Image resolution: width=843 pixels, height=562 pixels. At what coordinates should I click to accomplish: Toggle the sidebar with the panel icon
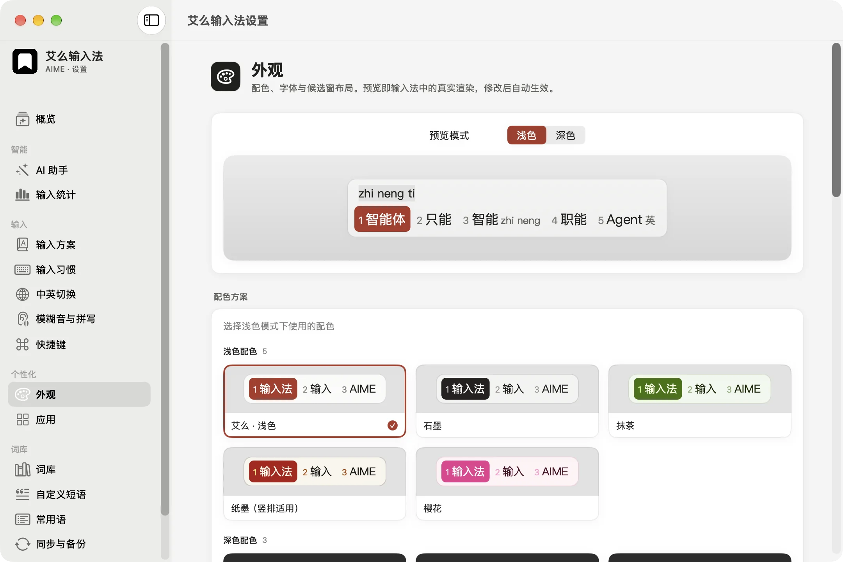pos(151,20)
